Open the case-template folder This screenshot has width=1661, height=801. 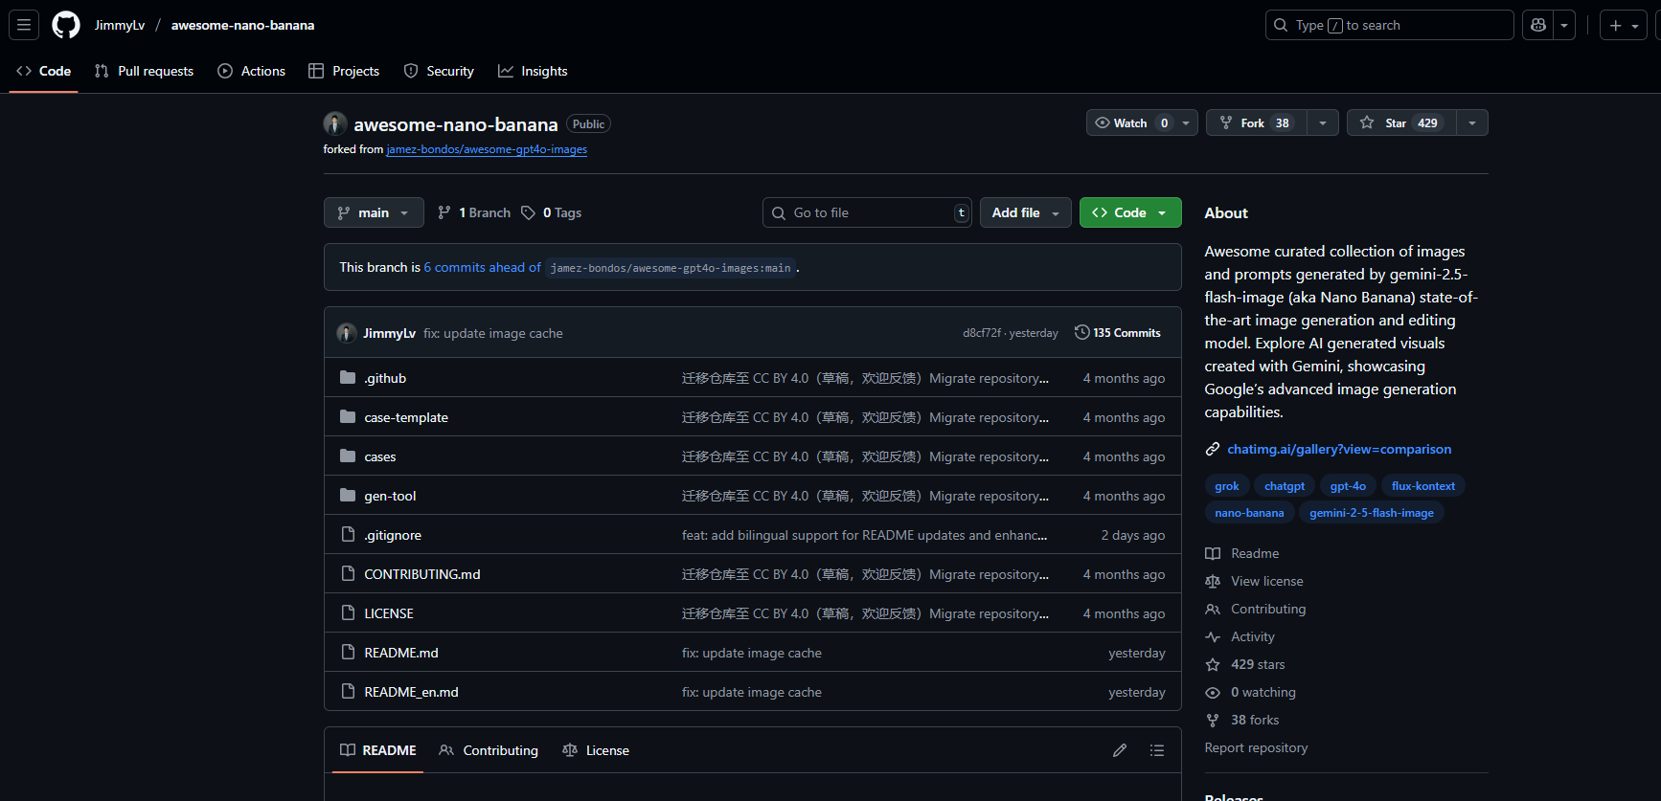406,417
